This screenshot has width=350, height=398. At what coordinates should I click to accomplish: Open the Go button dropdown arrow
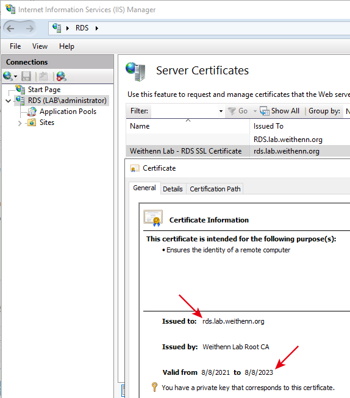(x=255, y=111)
